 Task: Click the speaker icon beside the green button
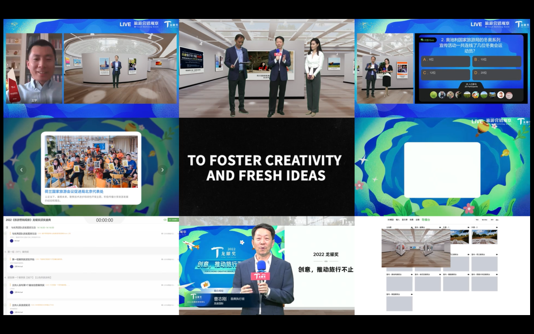click(x=166, y=220)
